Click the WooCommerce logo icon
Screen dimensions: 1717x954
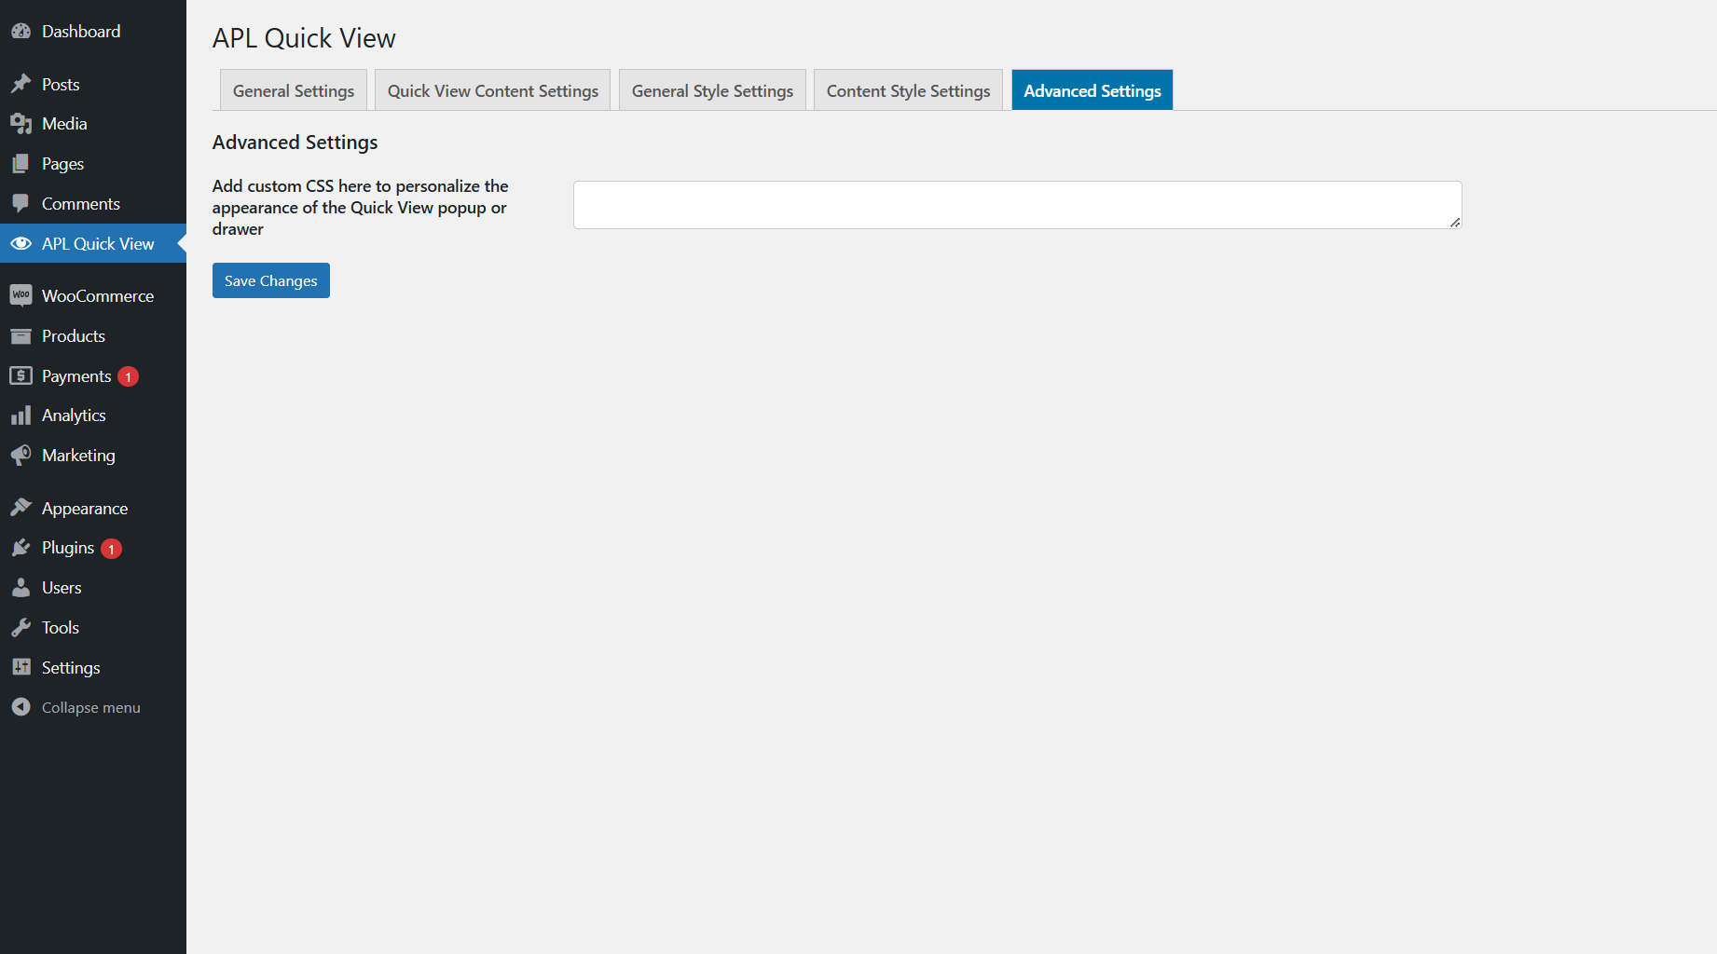click(x=21, y=296)
